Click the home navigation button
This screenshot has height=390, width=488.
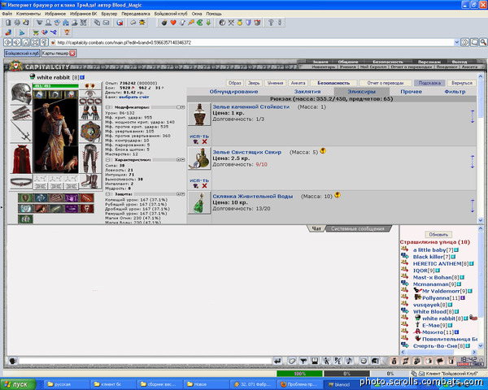pos(26,42)
